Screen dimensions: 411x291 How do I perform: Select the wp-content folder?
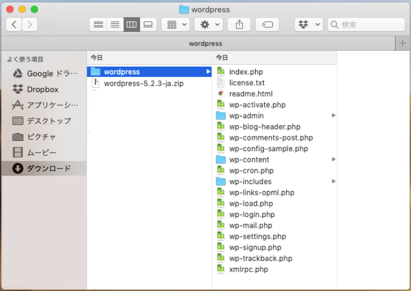[x=274, y=160]
